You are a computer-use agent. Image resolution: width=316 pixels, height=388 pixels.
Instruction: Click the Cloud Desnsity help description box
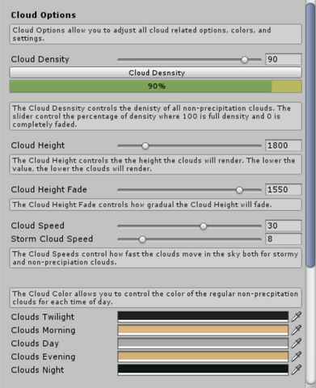(156, 116)
